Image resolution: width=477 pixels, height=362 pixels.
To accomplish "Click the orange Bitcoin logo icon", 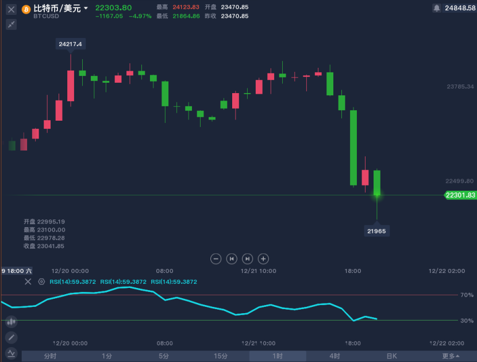I will (26, 10).
